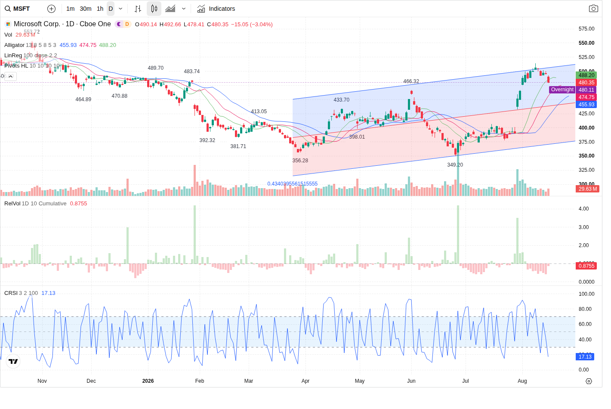
Task: Switch to the 1m timeframe
Action: click(x=71, y=9)
